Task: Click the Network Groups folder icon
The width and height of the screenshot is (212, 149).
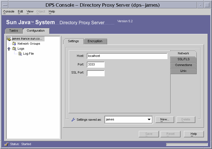Action: (x=14, y=44)
